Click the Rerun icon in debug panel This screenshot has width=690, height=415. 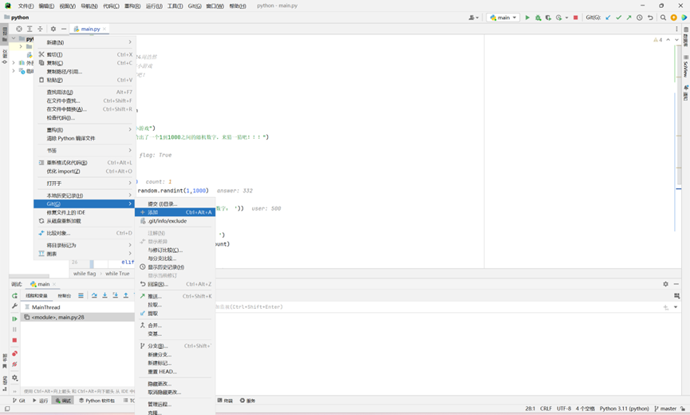(x=14, y=296)
